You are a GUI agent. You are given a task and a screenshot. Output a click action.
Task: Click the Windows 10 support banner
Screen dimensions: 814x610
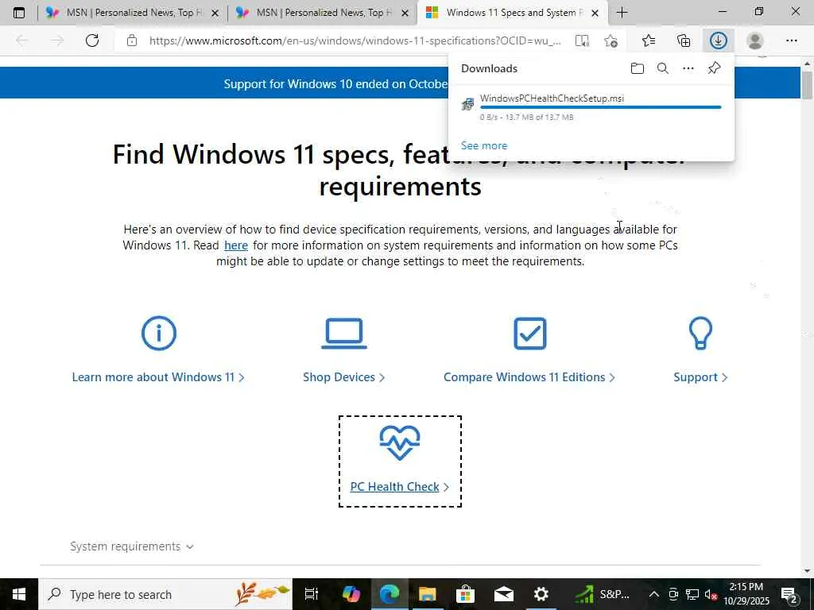(335, 83)
